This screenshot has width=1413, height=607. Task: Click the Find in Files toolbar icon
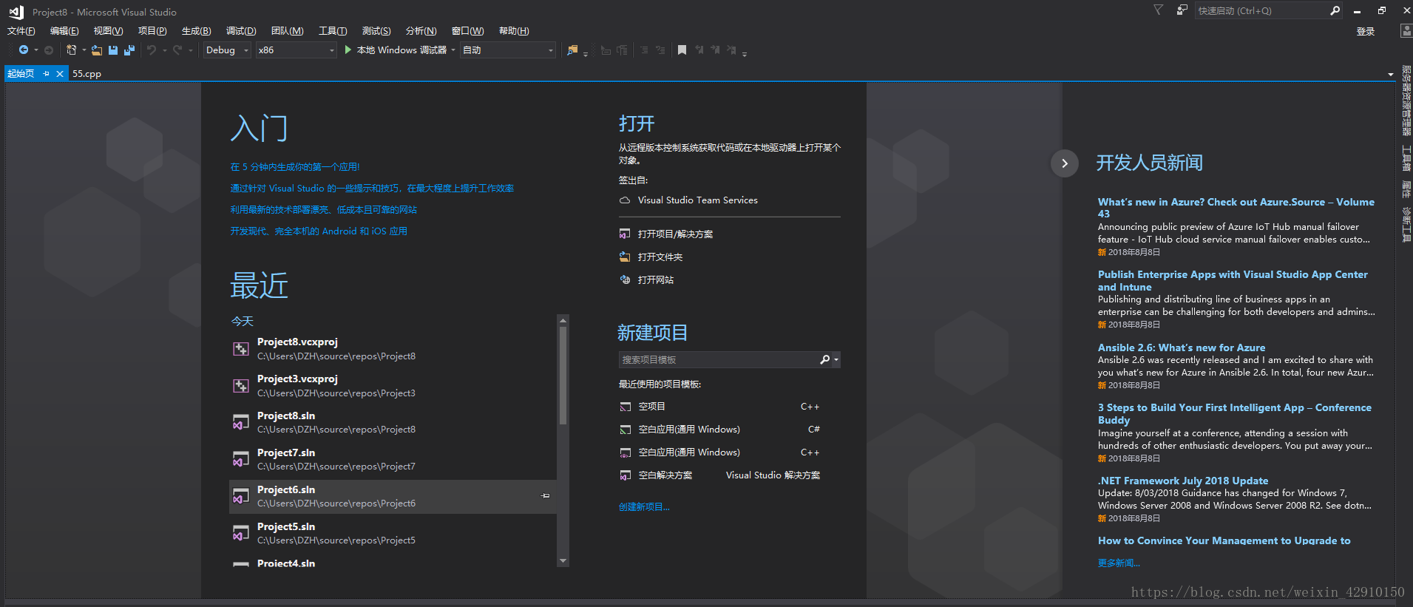pyautogui.click(x=572, y=50)
